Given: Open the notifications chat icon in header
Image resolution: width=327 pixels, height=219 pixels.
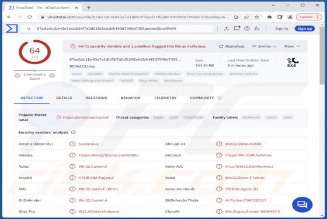Looking at the screenshot, I should pyautogui.click(x=237, y=29).
